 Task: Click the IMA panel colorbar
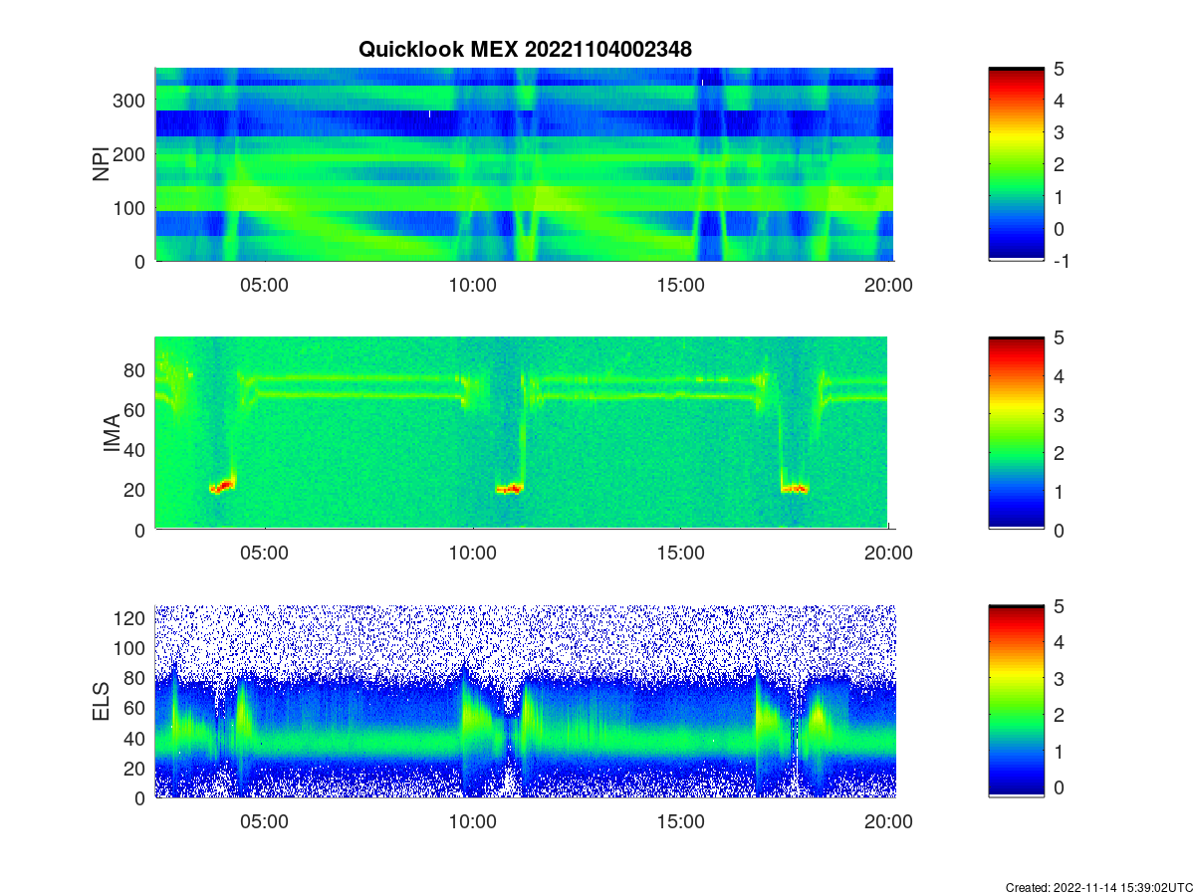coord(1016,433)
